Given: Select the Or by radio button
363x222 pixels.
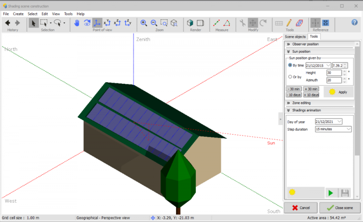Looking at the screenshot, I should pos(290,77).
